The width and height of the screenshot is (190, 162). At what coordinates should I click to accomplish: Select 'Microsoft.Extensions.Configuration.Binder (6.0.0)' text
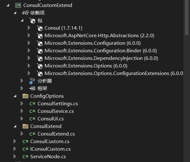[x=101, y=51]
